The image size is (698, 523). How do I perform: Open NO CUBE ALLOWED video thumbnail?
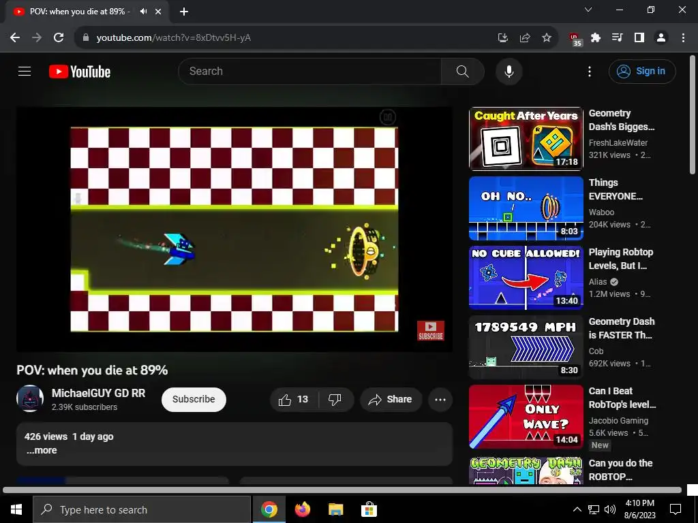[x=526, y=278]
